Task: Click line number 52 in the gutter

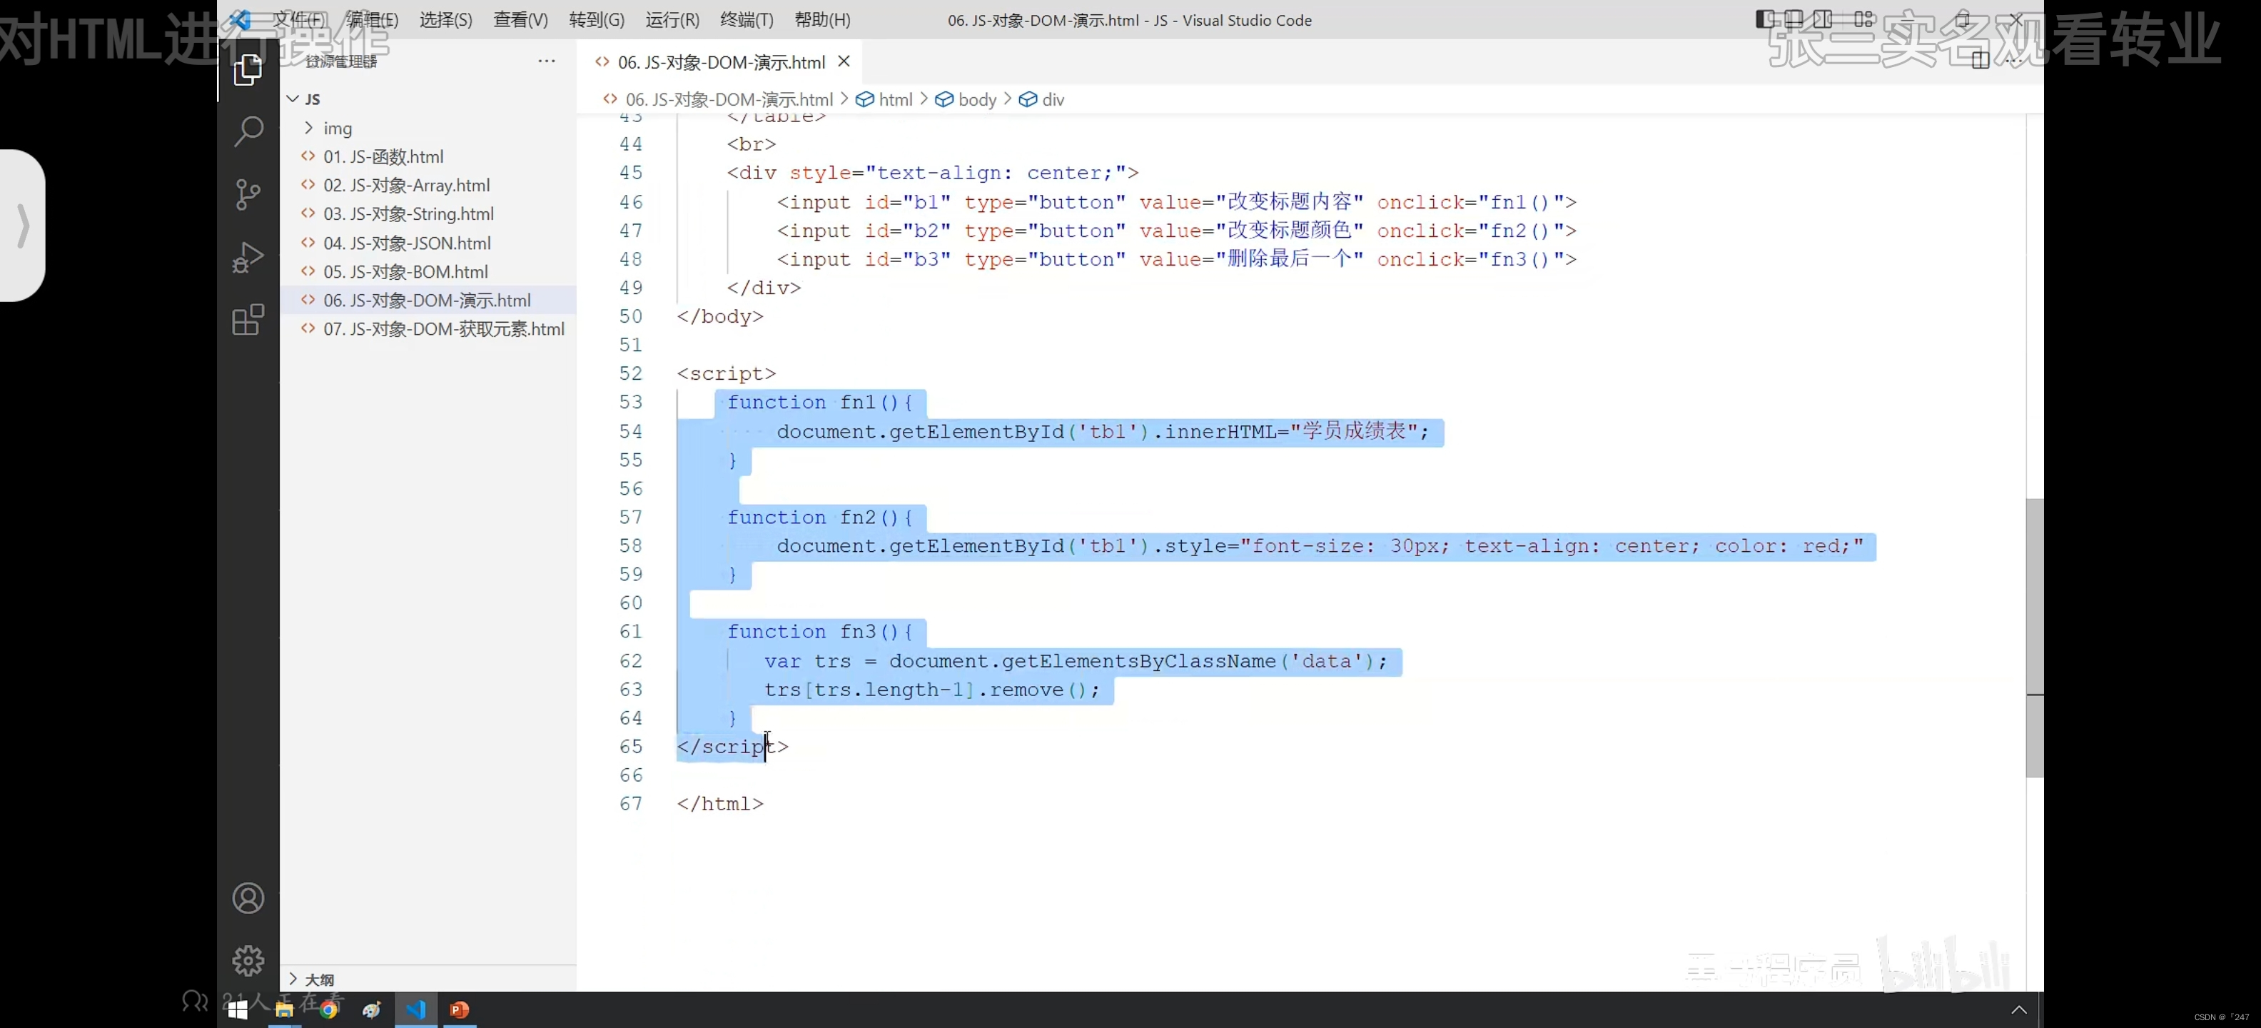Action: click(631, 374)
